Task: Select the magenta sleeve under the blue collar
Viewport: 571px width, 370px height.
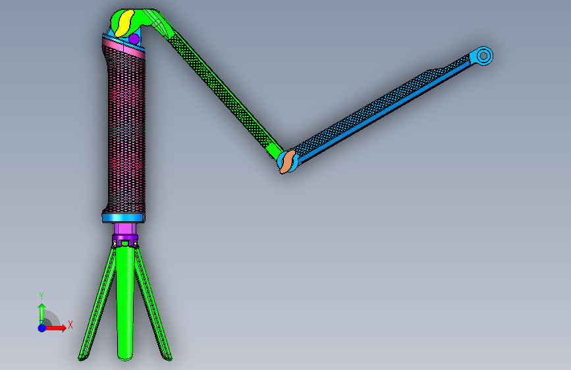Action: pos(124,228)
